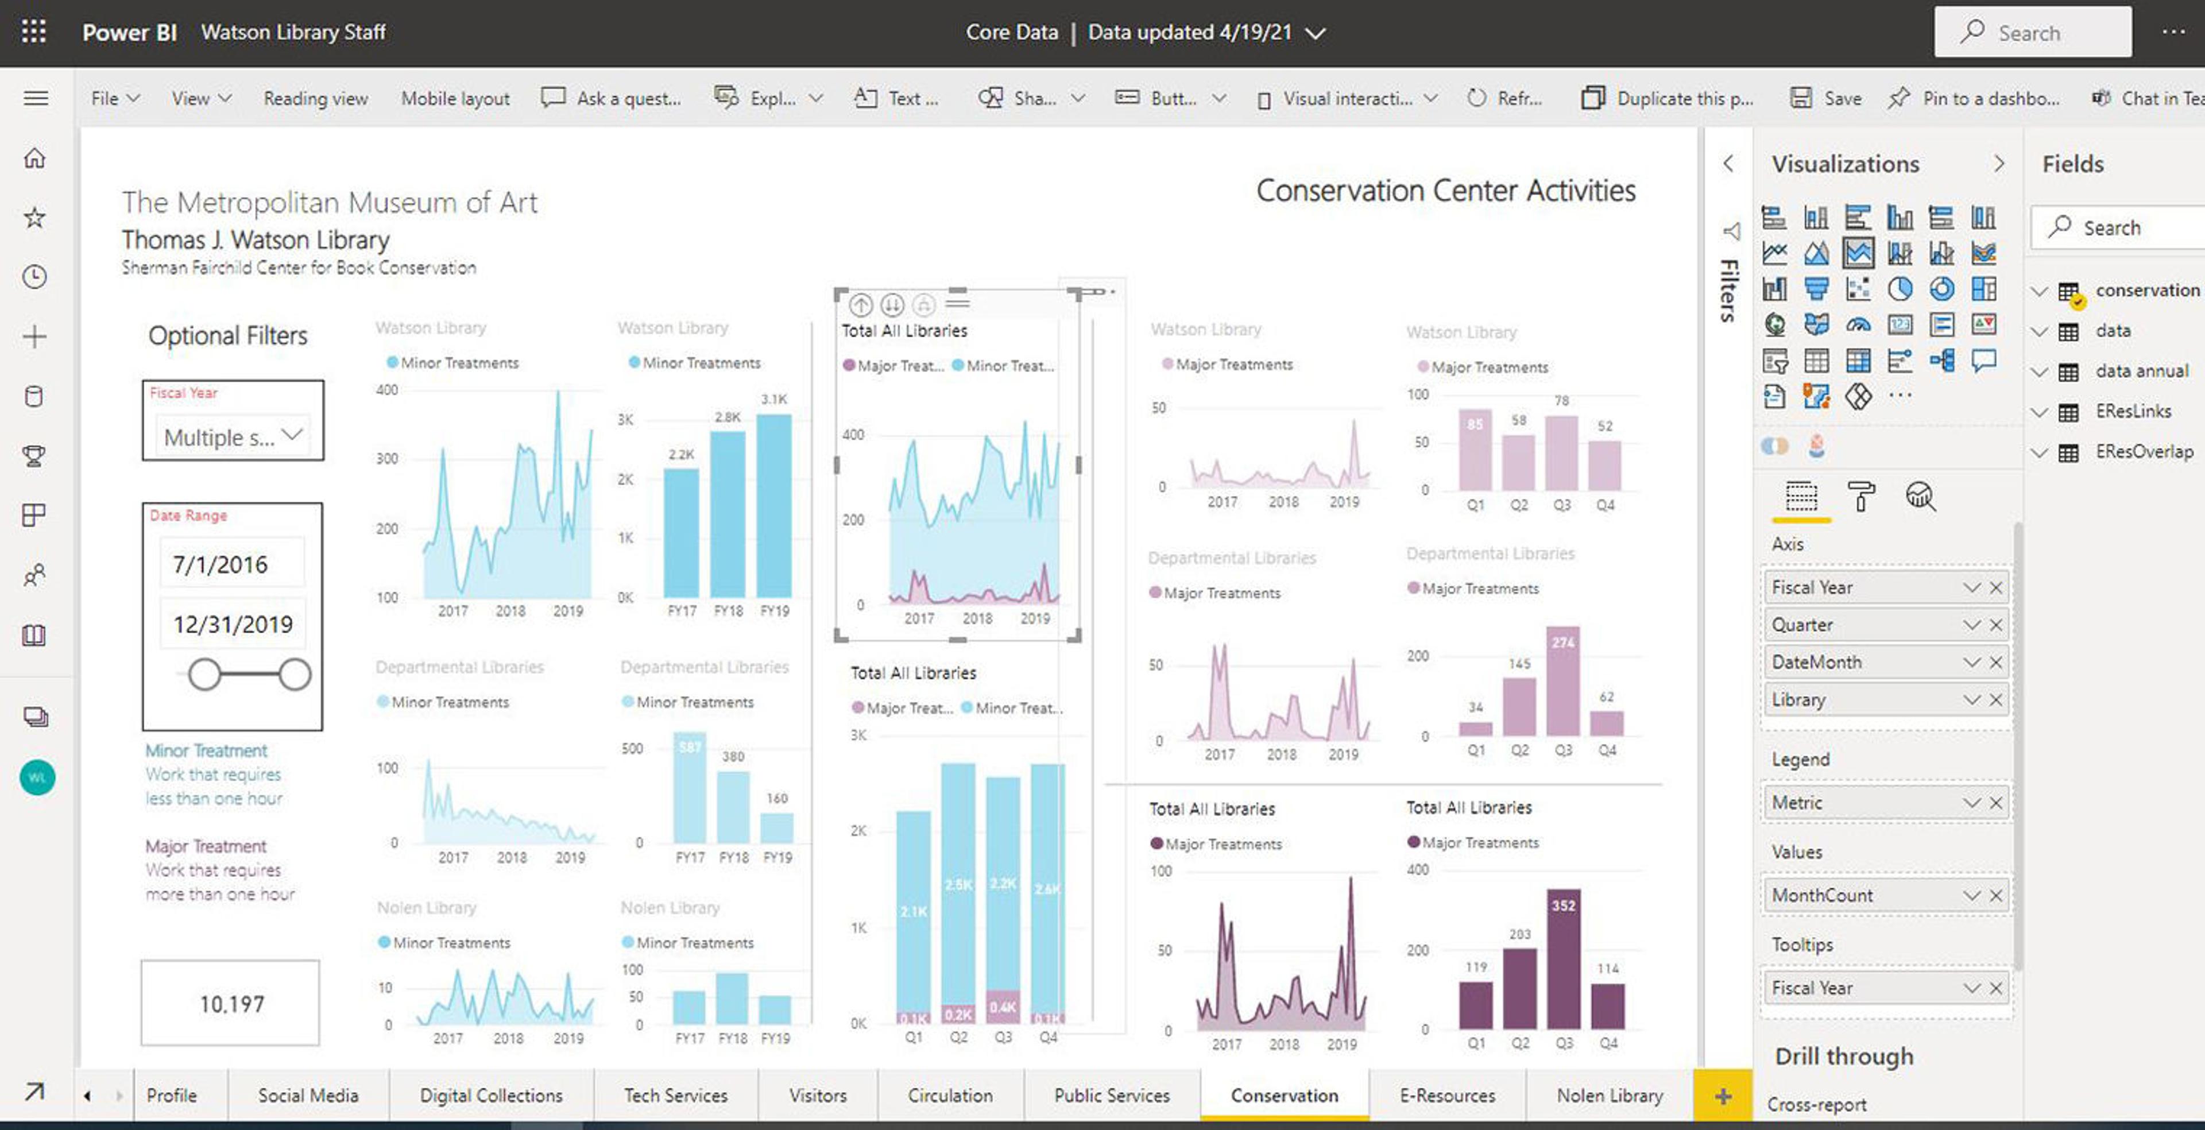The image size is (2205, 1130).
Task: Select the gauge visualization icon
Action: point(1858,326)
